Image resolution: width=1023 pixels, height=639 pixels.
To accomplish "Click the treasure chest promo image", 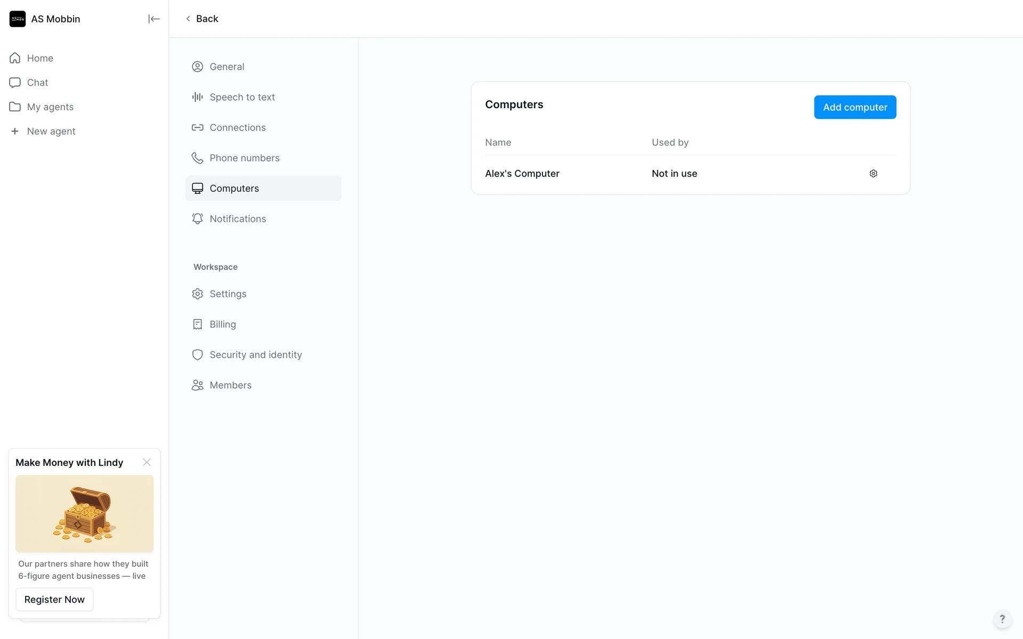I will pos(84,513).
